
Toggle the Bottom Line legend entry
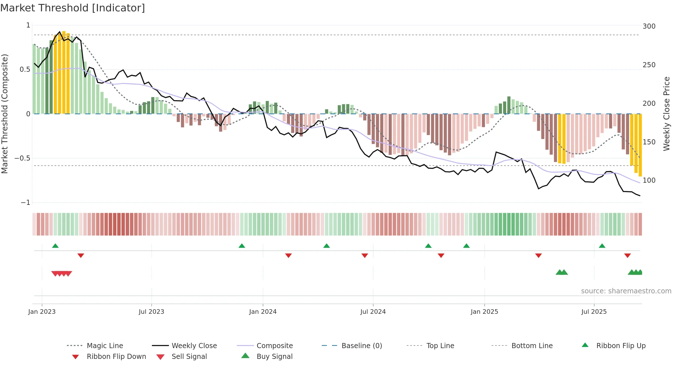[x=522, y=346]
